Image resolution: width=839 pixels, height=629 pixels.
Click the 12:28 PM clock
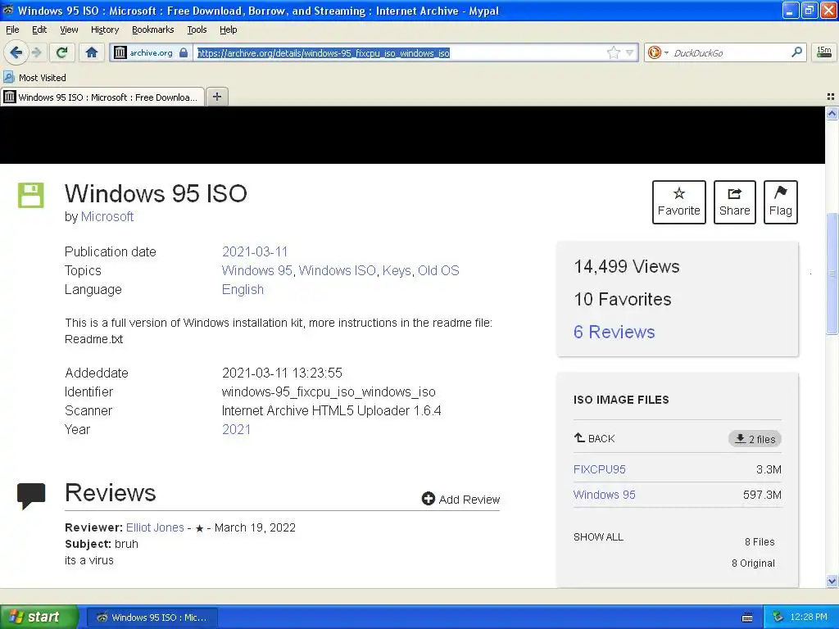[x=809, y=617]
